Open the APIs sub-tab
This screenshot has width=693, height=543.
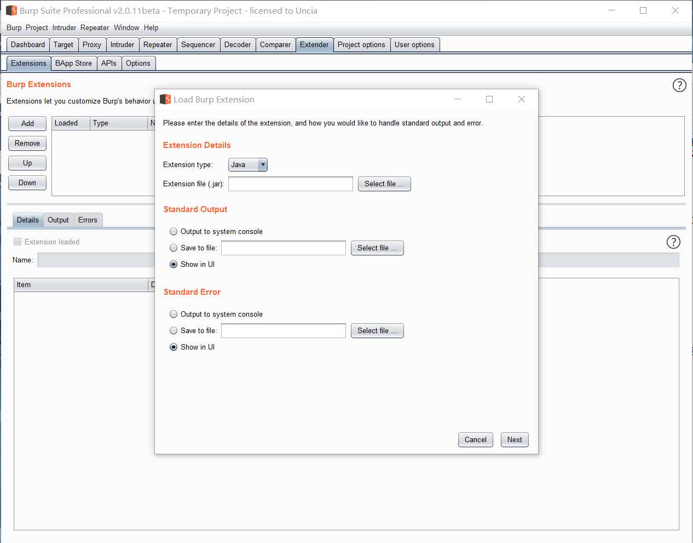109,63
